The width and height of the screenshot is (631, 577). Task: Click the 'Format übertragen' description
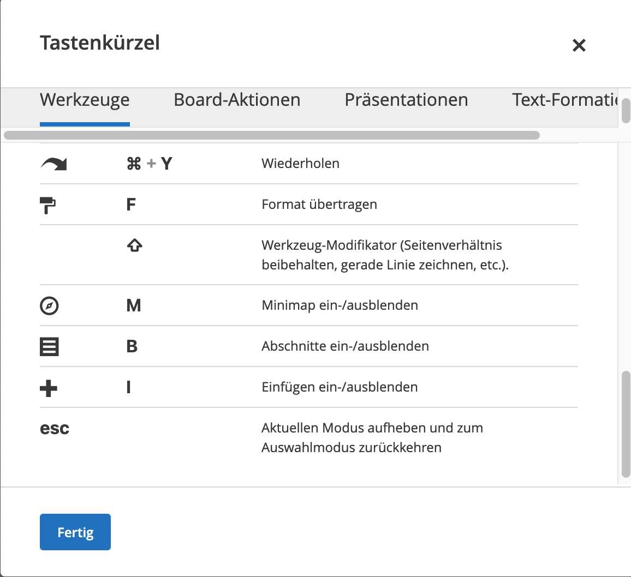coord(319,205)
